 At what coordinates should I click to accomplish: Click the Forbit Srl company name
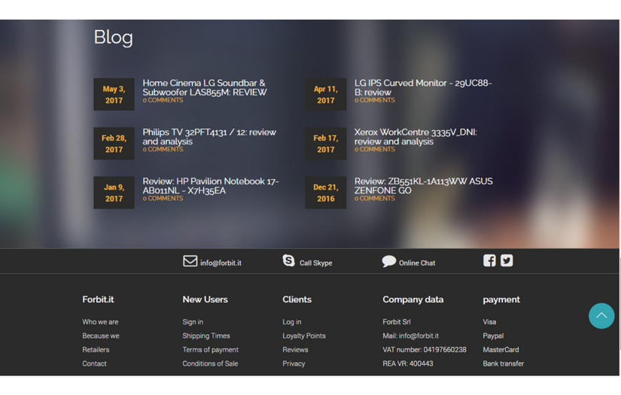pyautogui.click(x=397, y=322)
